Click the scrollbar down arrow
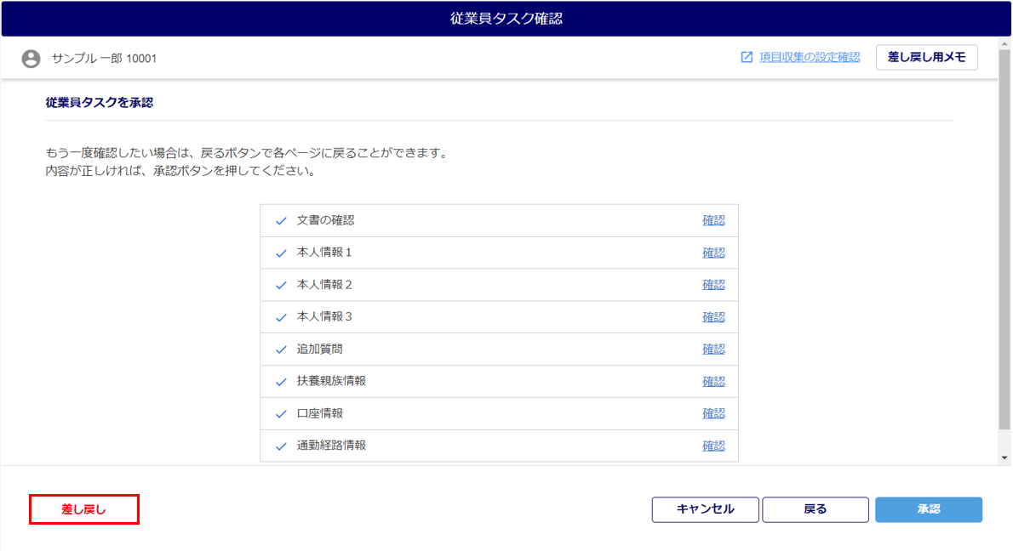Screen dimensions: 1013x551 [x=1005, y=457]
